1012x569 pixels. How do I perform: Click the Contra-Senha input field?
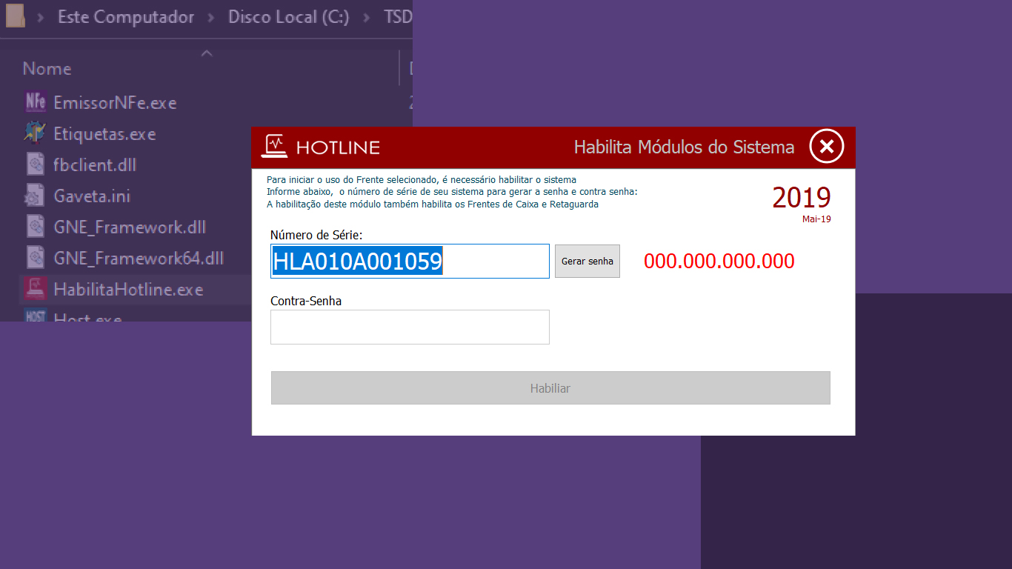click(x=410, y=327)
